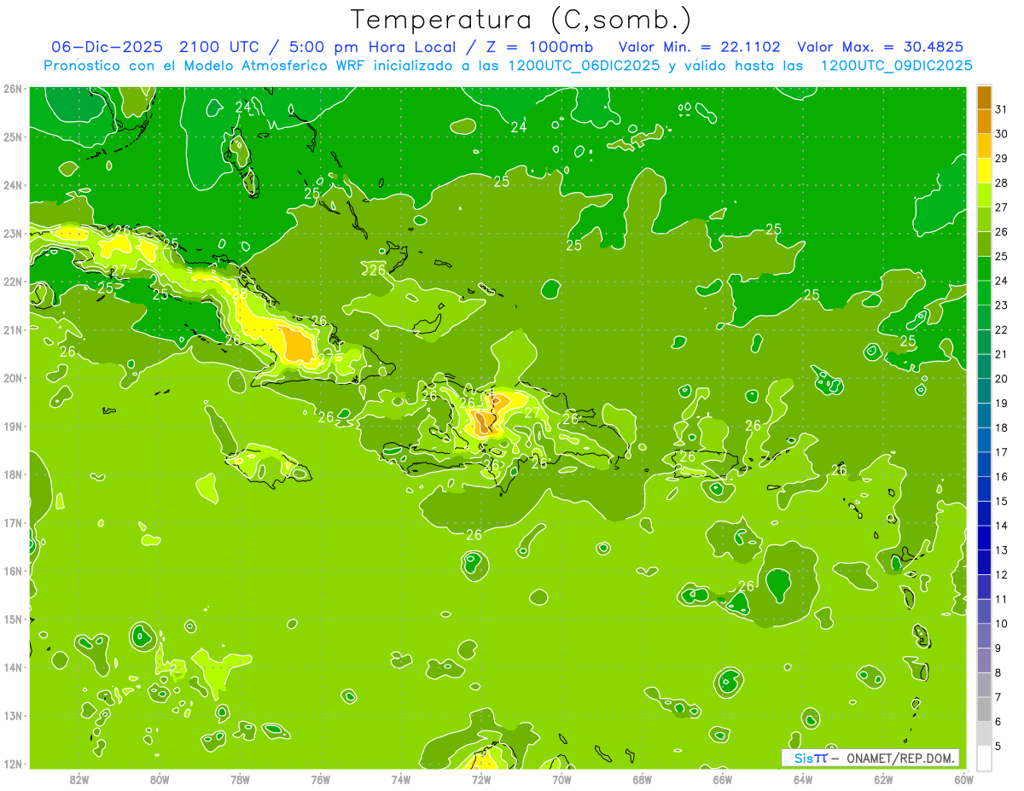Click the longitude axis label '78W'

click(x=240, y=779)
